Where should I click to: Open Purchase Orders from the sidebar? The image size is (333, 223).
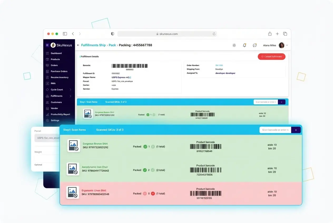[59, 71]
